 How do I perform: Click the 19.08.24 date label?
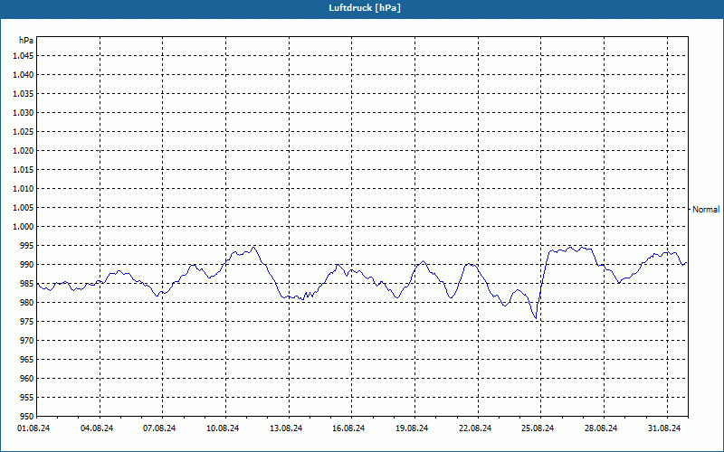coord(412,428)
